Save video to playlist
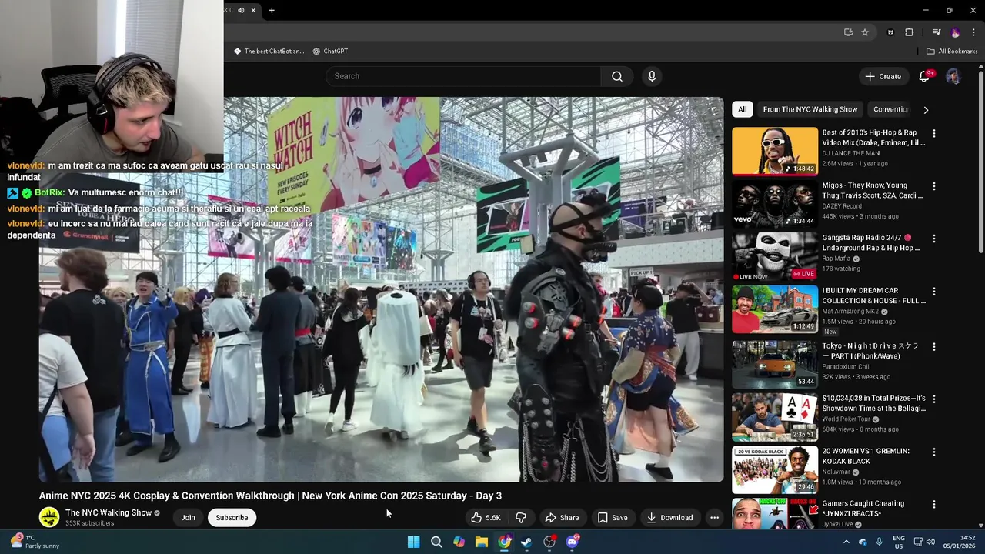Screen dimensions: 985x554 [x=613, y=518]
